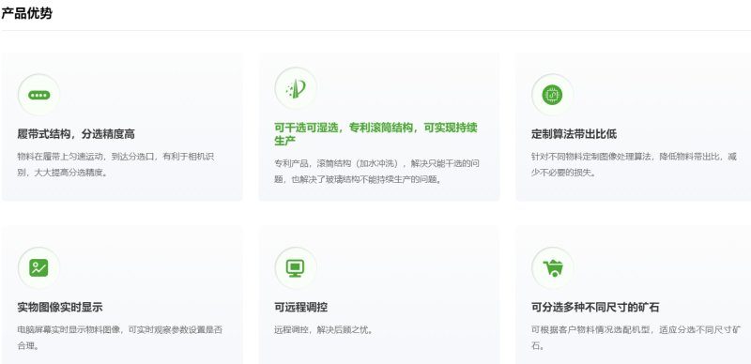Click the description about 物料在履带上匀速运动
Viewport: 751px width, 364px height.
pos(115,164)
